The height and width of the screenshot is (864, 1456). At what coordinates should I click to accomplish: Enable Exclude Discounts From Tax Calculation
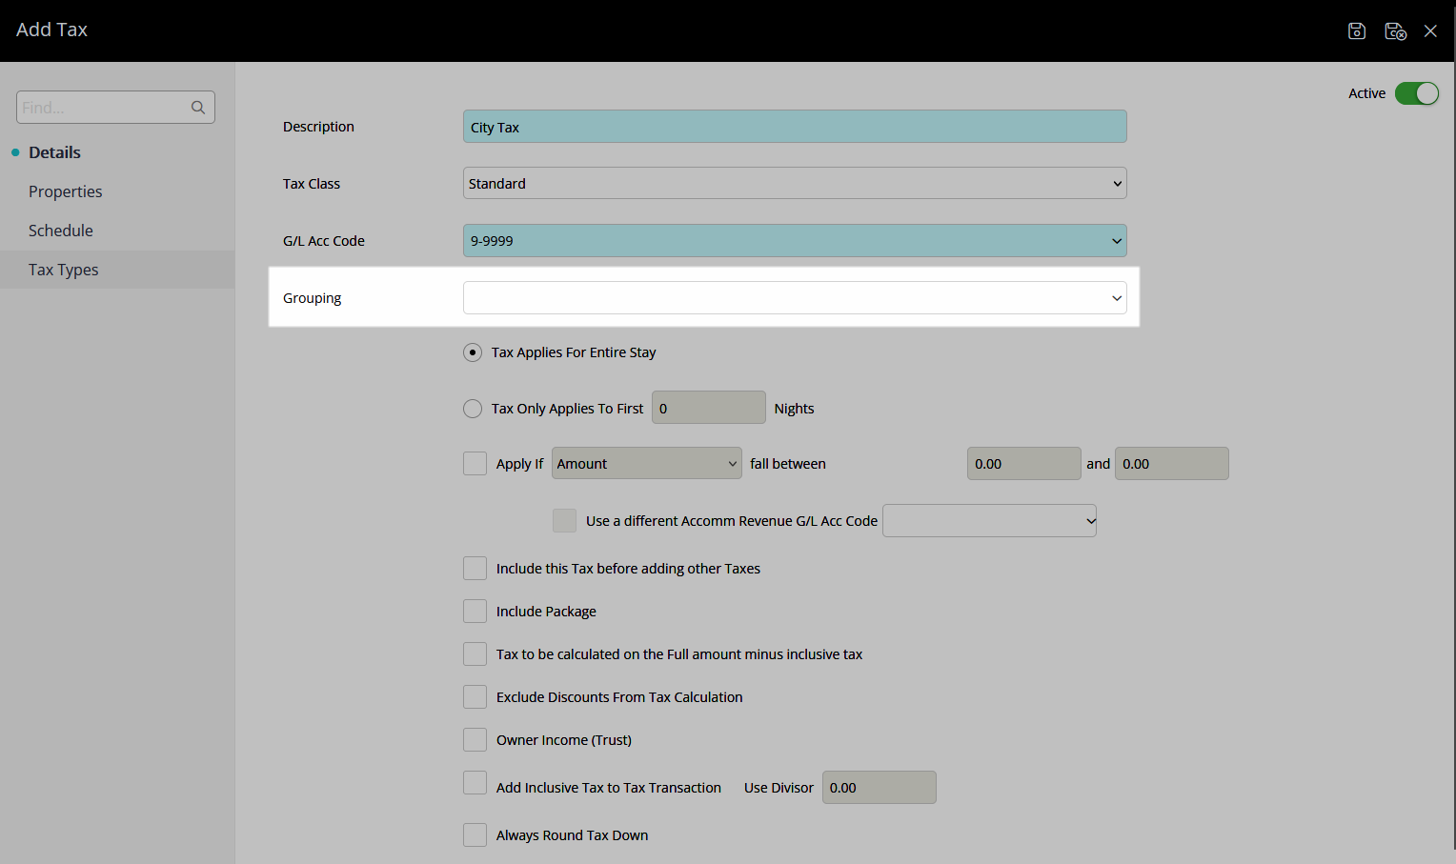475,696
